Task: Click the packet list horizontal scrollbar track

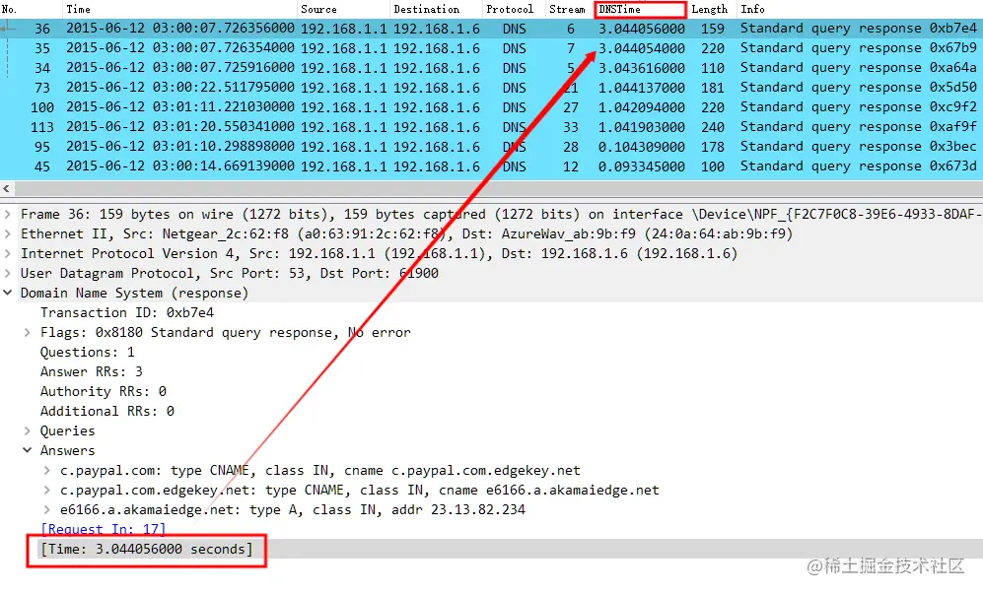Action: 498,188
